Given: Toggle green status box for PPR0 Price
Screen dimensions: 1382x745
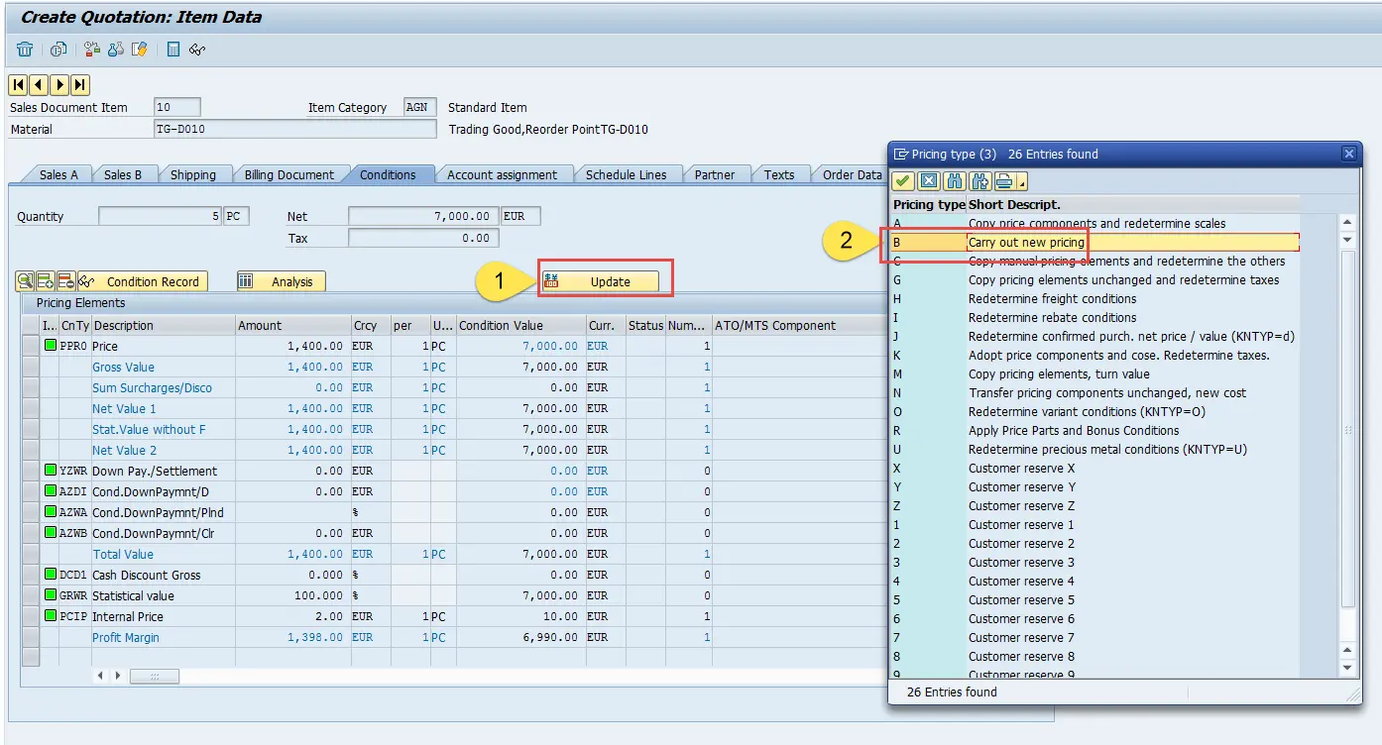Looking at the screenshot, I should click(x=51, y=346).
